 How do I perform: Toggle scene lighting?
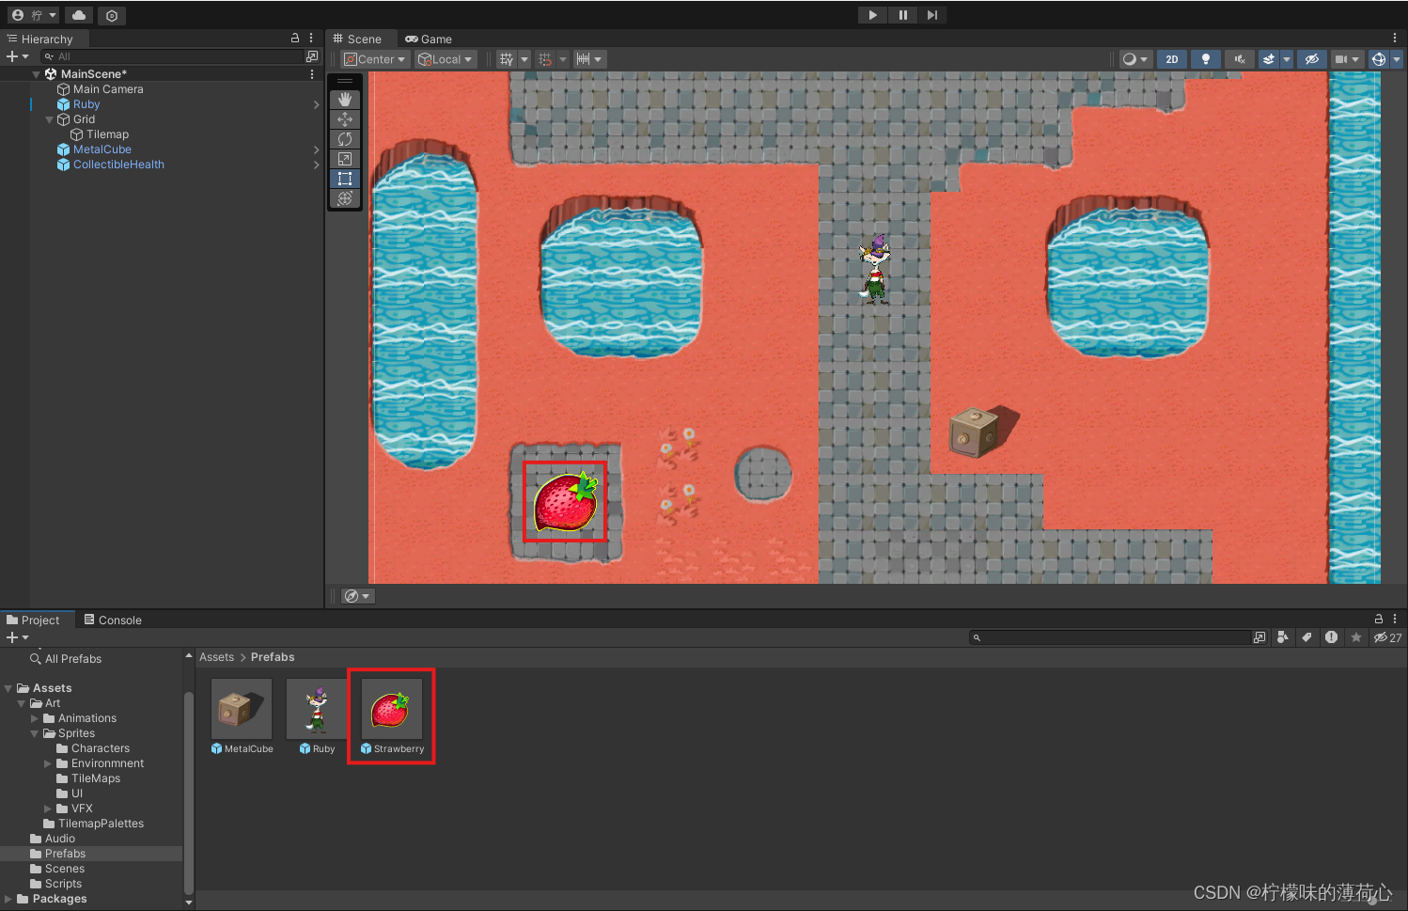click(x=1205, y=58)
